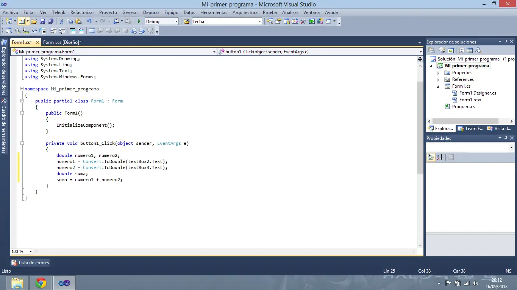Open Solution Explorer from the main toolbar icon
Viewport: 517px width, 290px height.
pyautogui.click(x=270, y=22)
